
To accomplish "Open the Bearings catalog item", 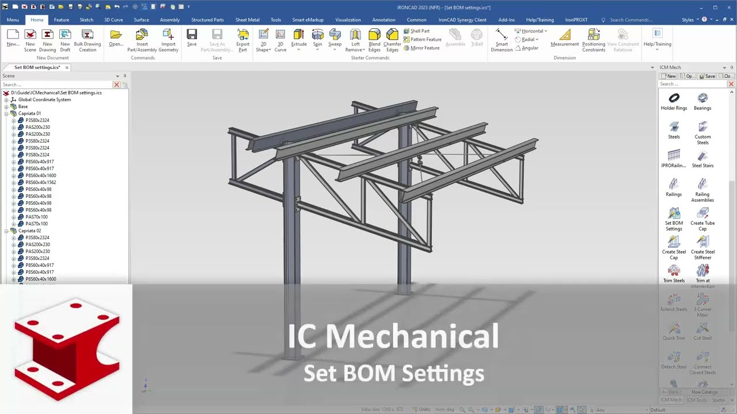I will click(x=702, y=101).
